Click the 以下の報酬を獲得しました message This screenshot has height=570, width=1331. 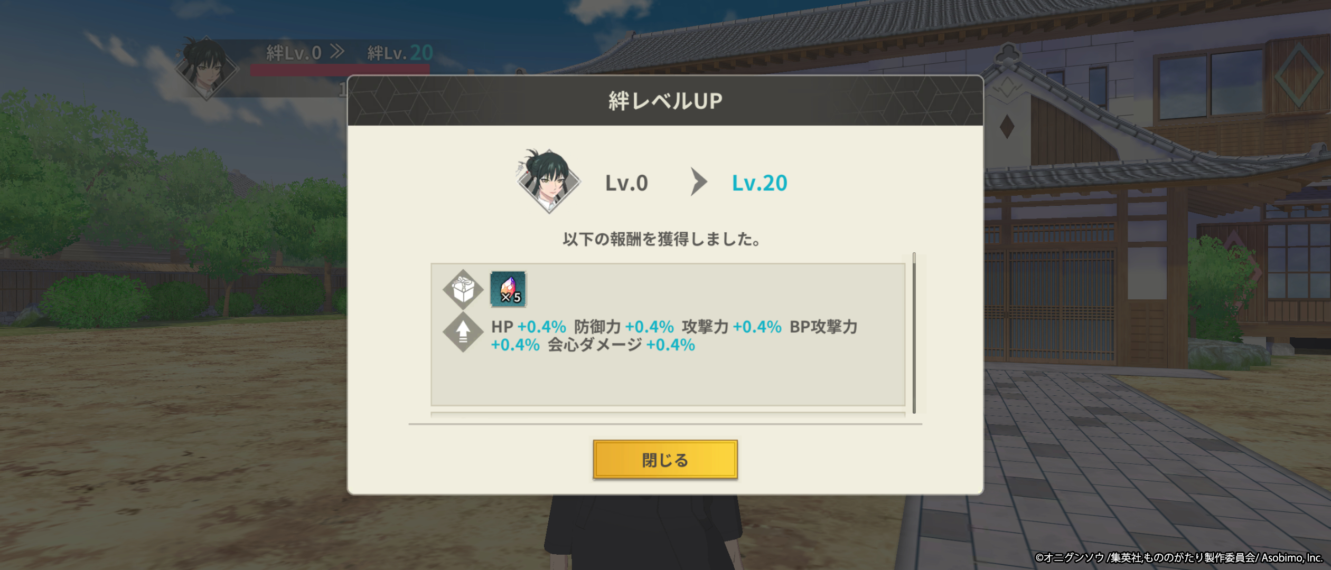pos(662,239)
